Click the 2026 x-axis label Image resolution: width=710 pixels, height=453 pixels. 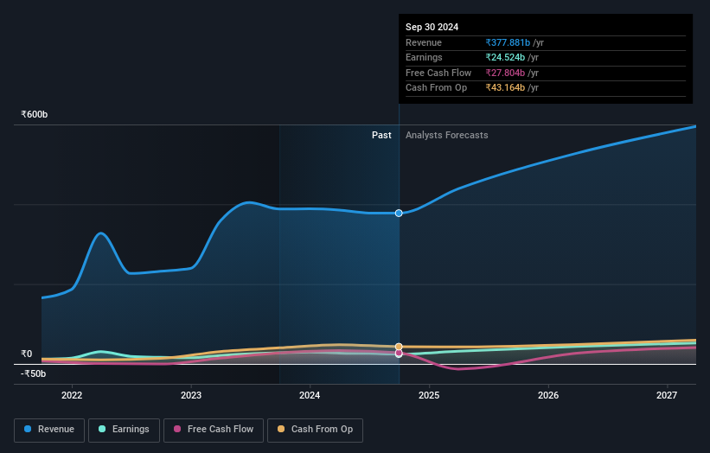(x=548, y=396)
